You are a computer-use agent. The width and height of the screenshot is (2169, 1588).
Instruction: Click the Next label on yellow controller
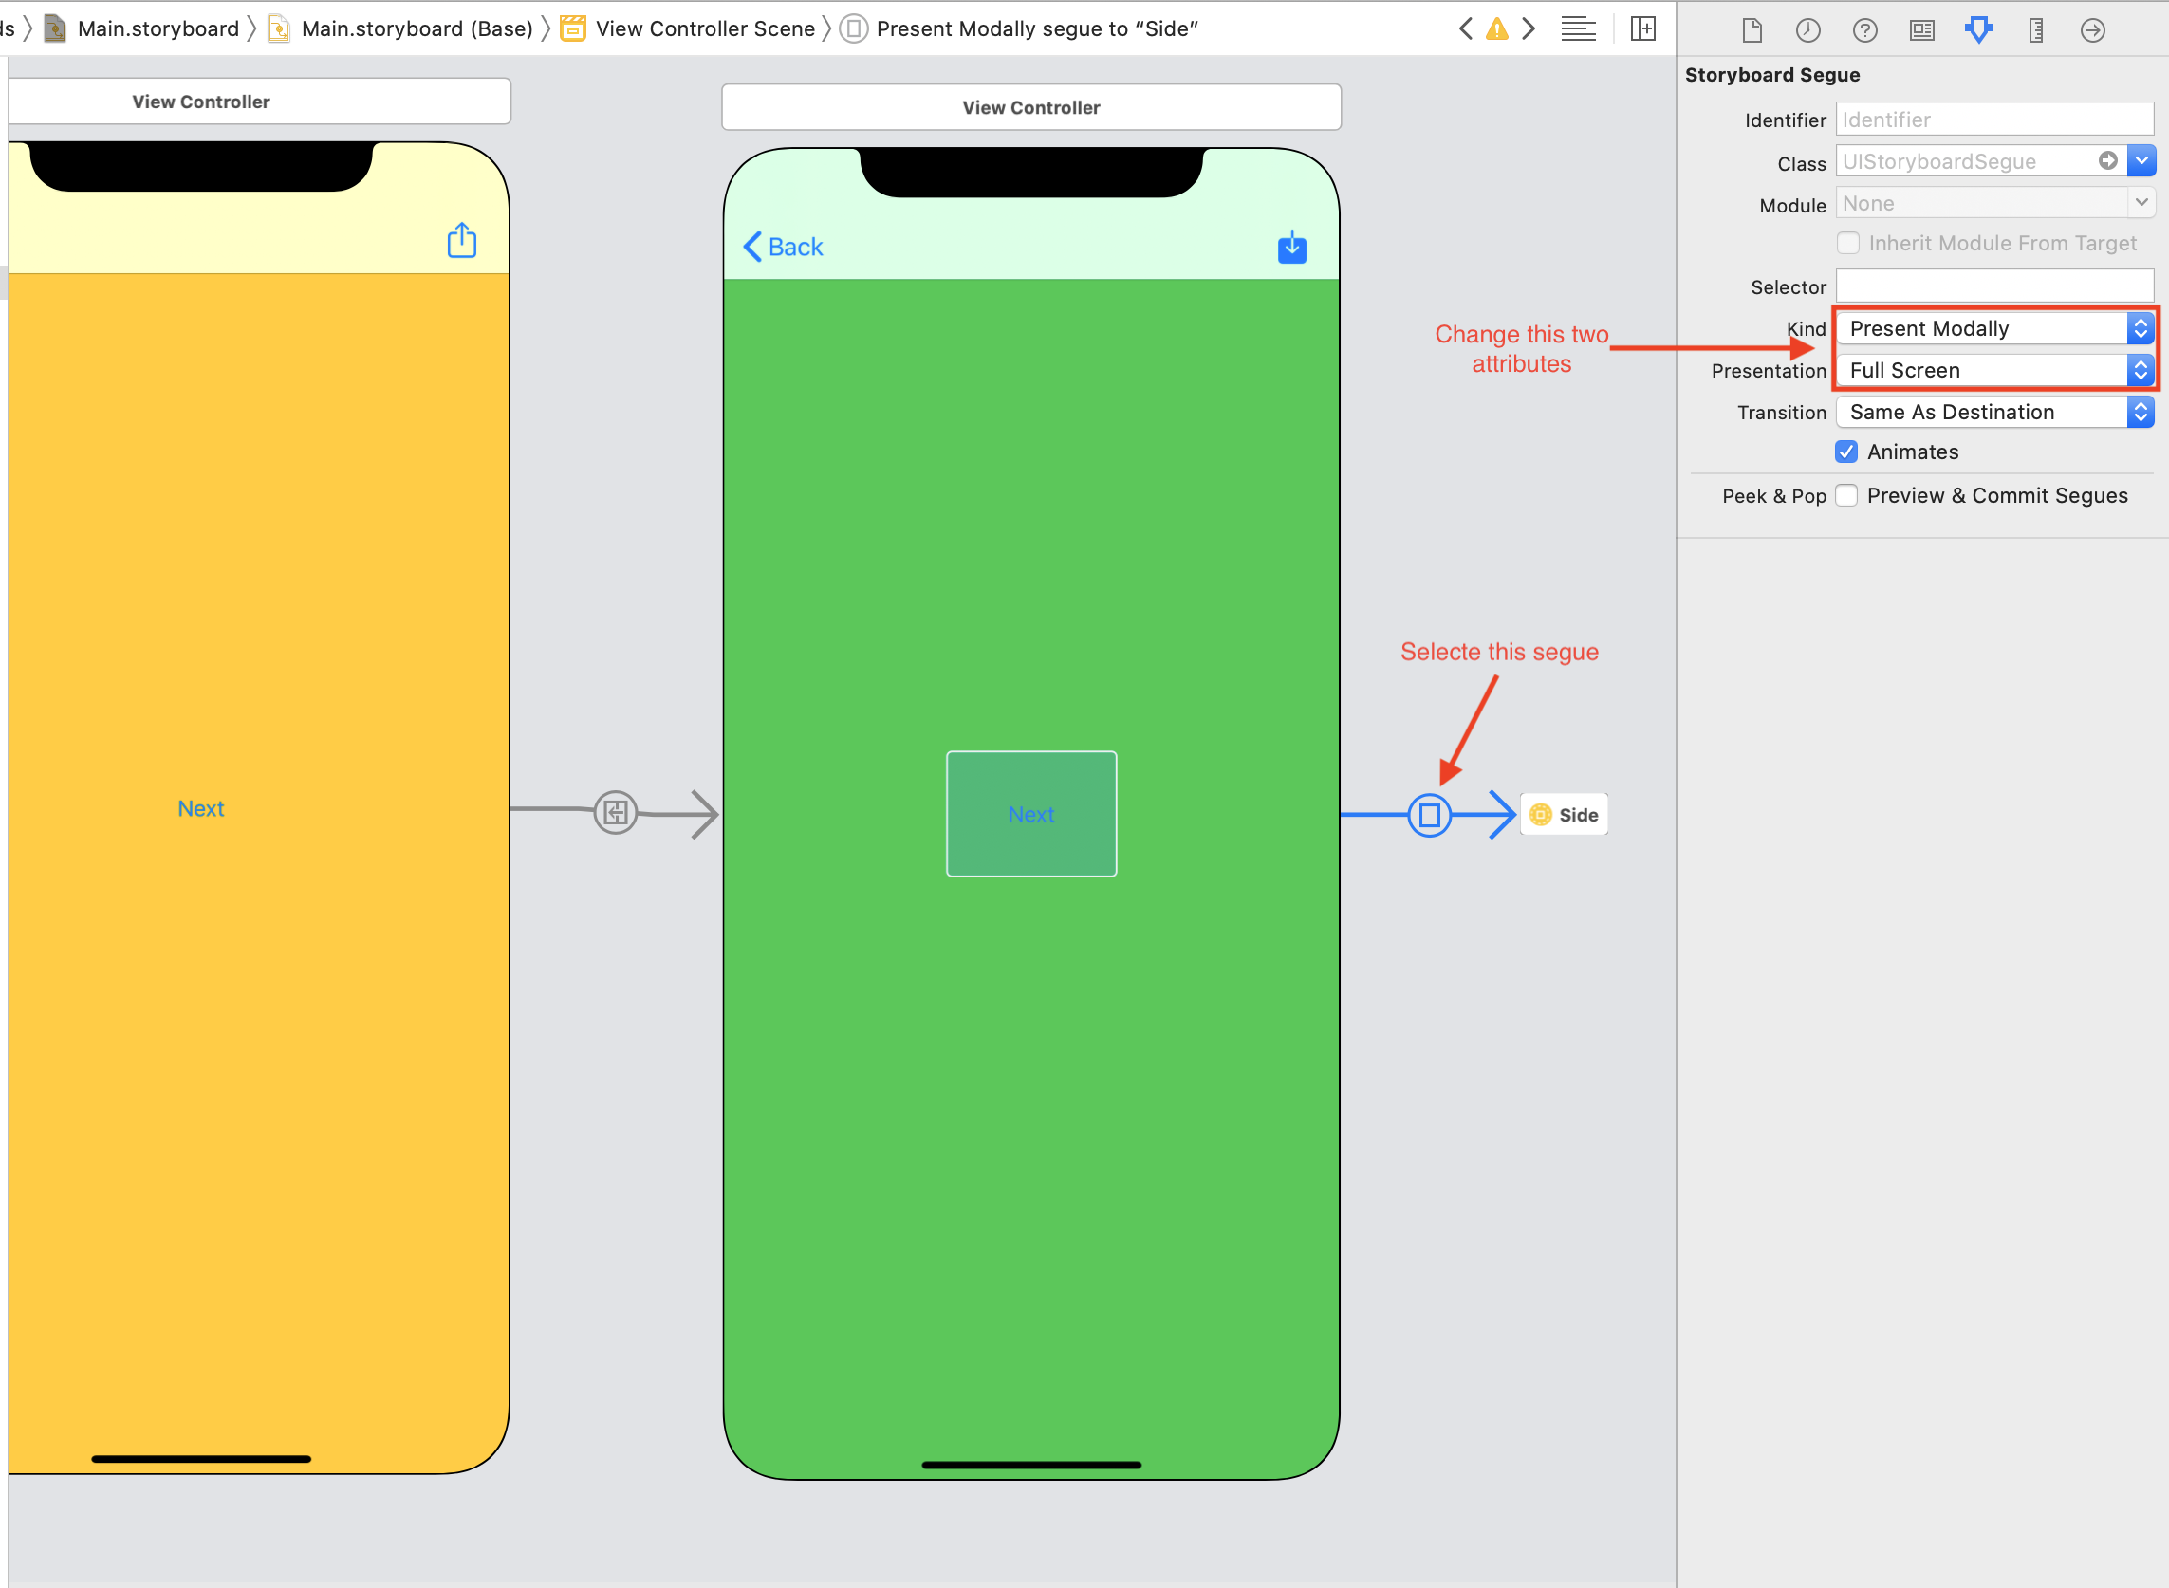click(x=202, y=810)
